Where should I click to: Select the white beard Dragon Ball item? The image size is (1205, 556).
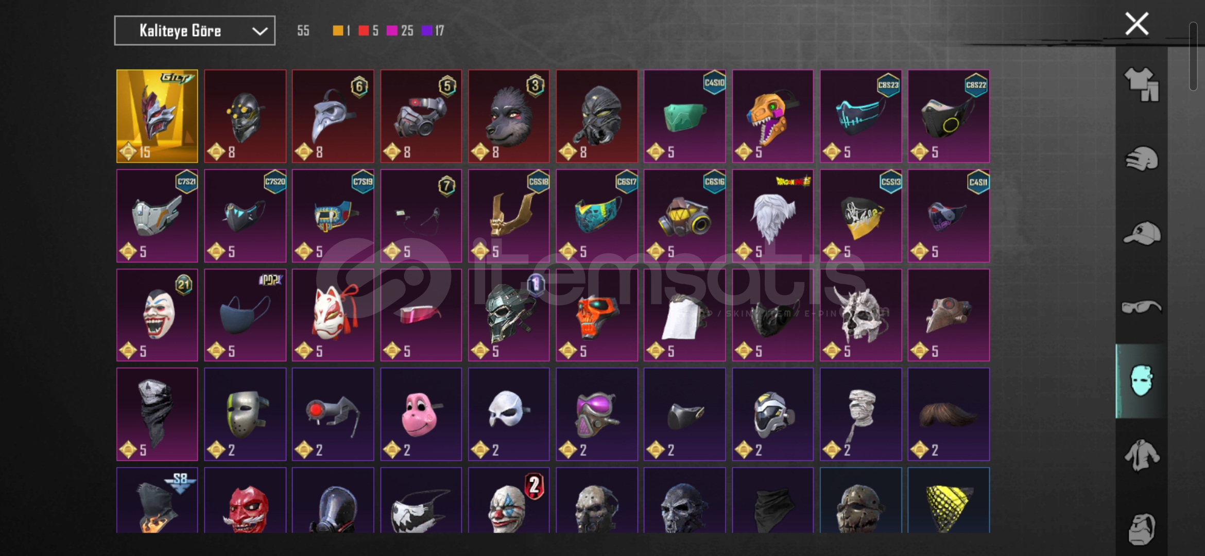(x=772, y=216)
